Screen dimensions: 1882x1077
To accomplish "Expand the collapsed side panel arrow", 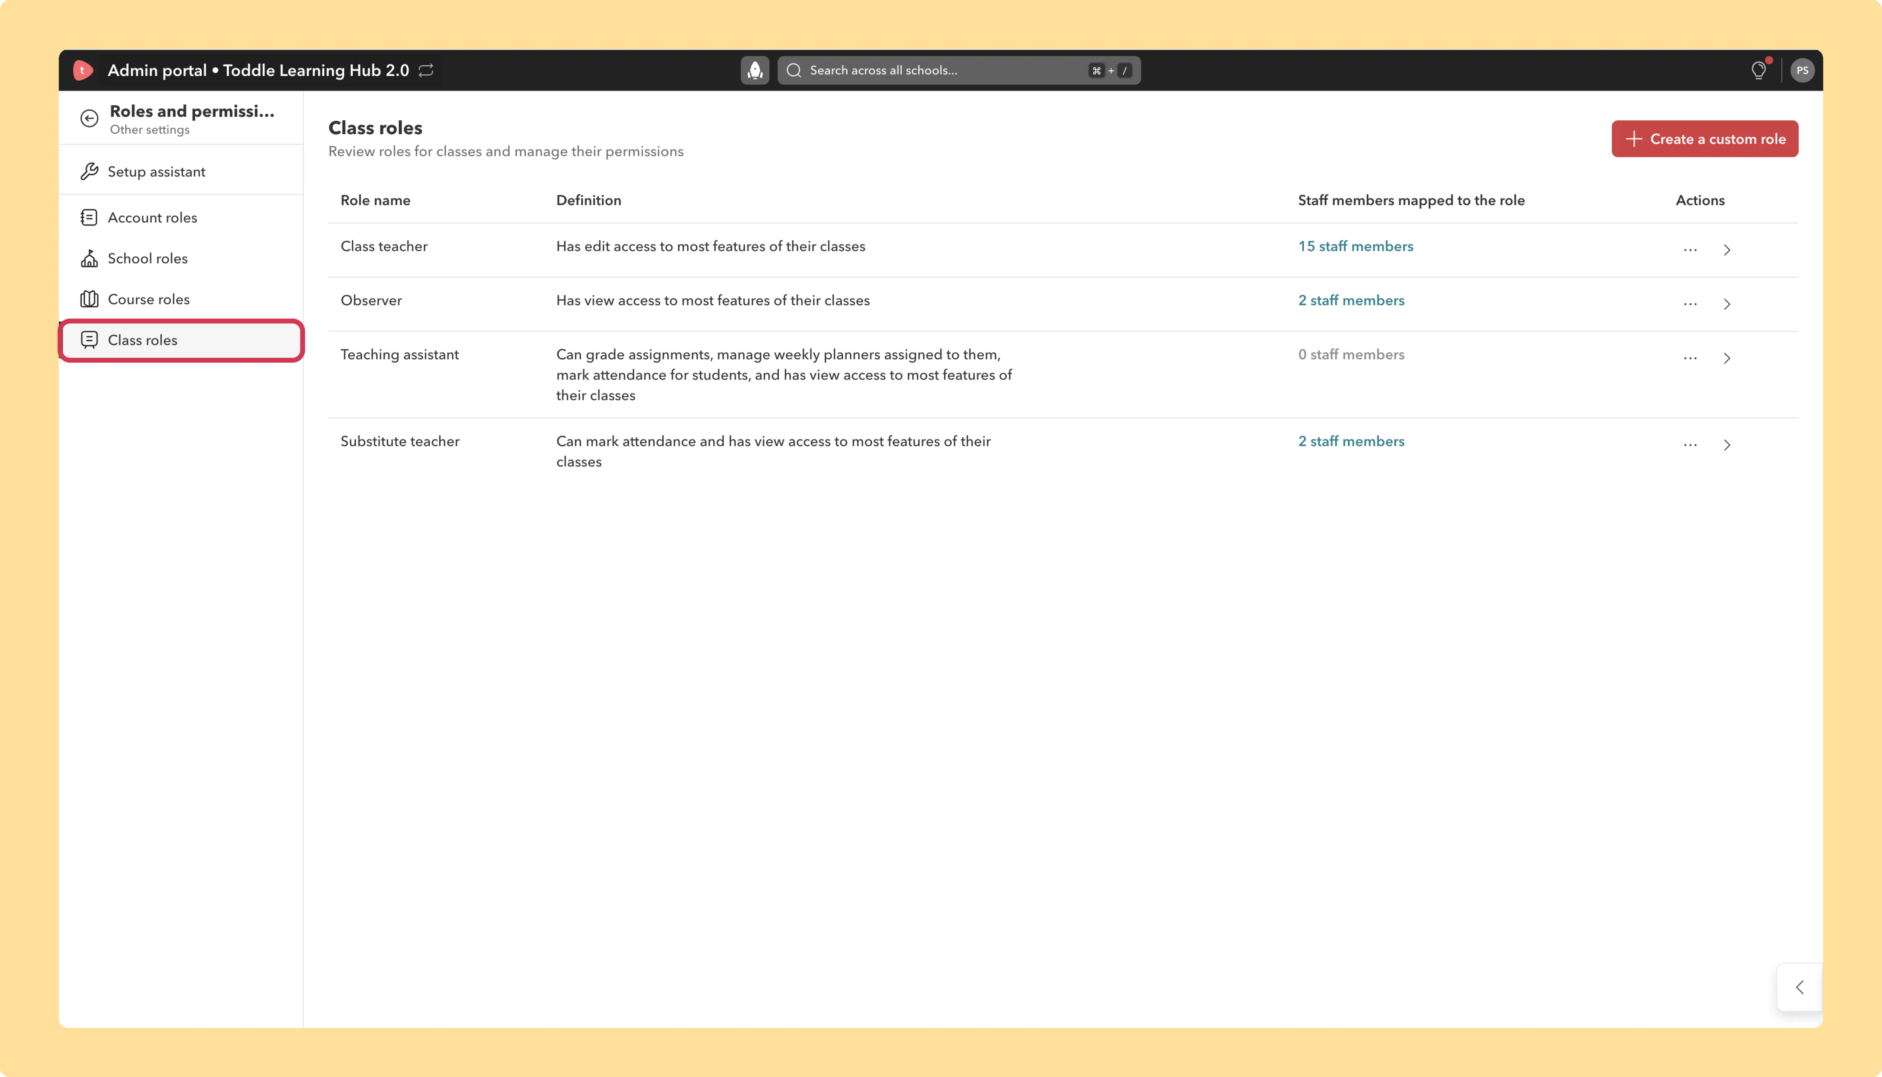I will 1800,988.
